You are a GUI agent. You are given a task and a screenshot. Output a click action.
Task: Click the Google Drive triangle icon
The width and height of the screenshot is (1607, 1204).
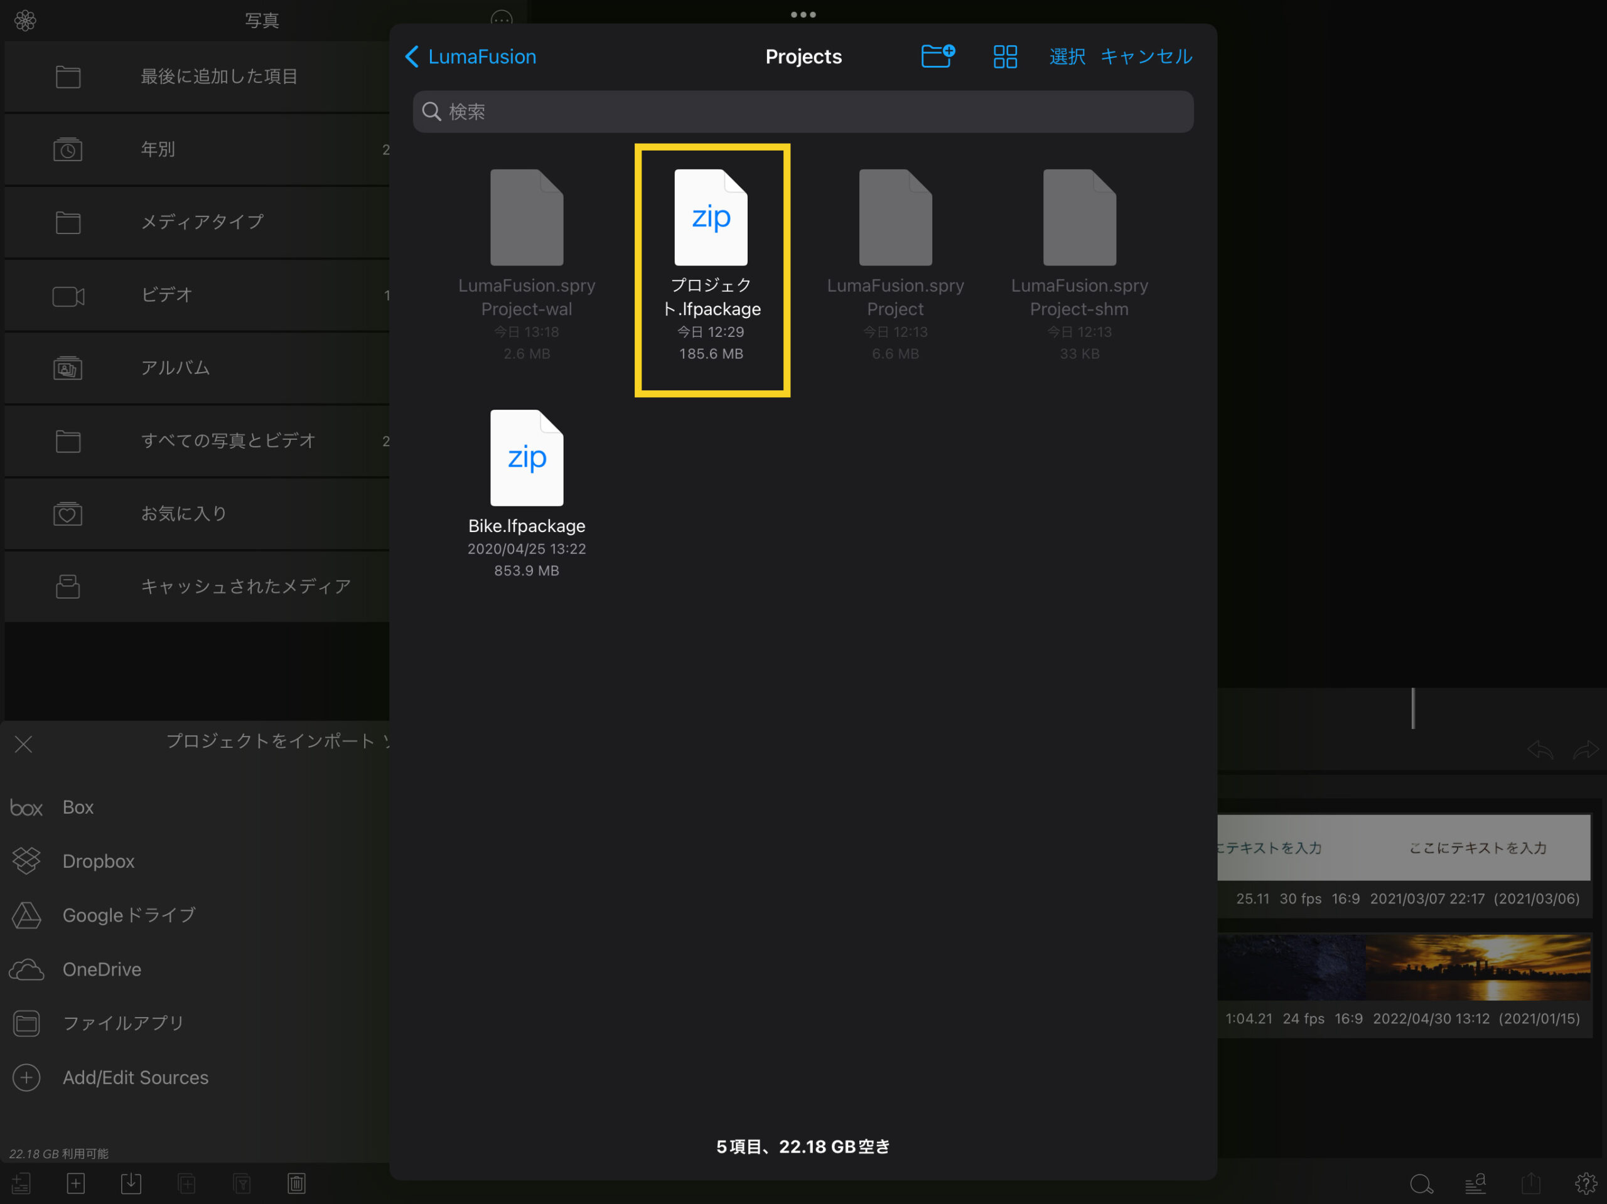[26, 915]
